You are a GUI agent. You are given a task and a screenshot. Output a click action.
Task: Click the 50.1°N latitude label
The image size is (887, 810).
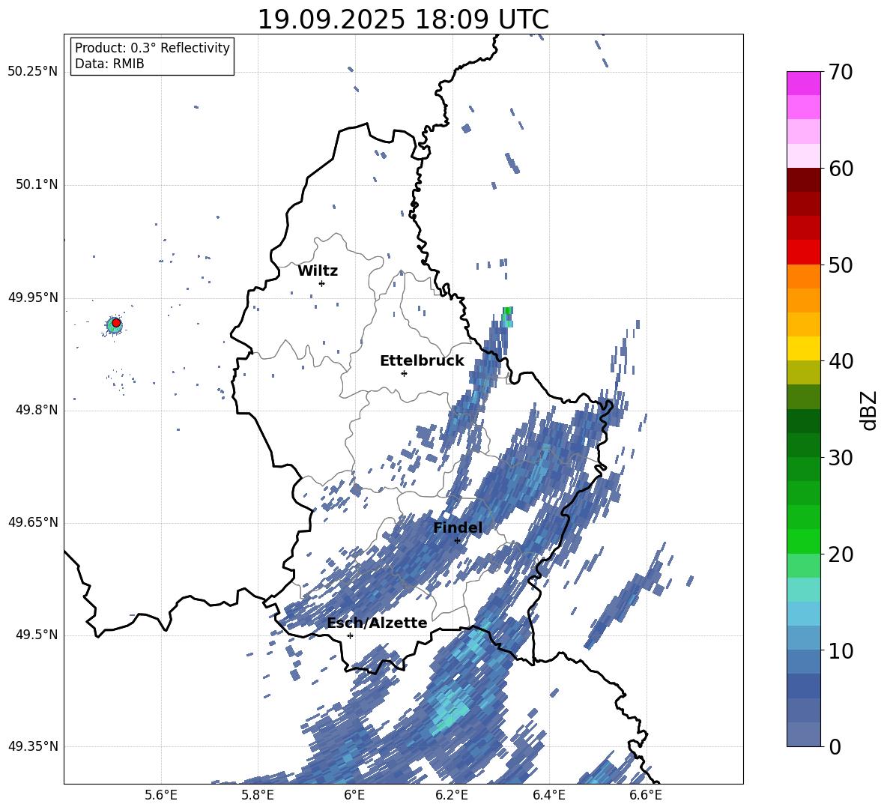(x=37, y=184)
